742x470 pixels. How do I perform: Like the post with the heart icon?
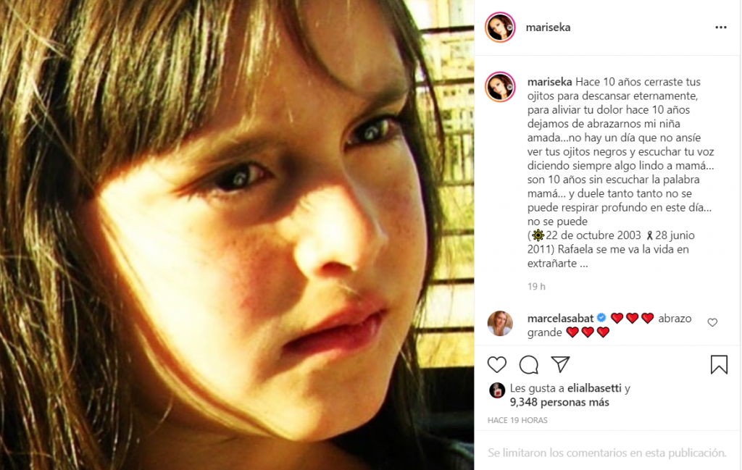[497, 364]
